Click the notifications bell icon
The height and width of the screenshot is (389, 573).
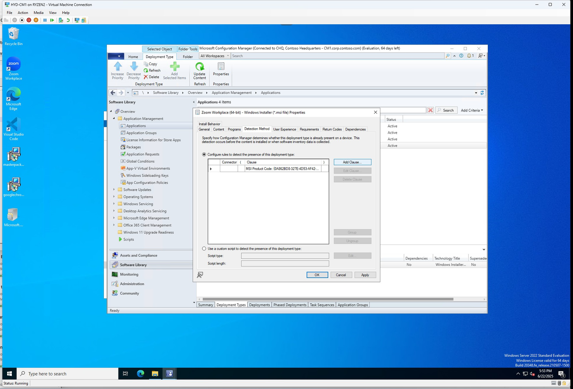coord(468,56)
